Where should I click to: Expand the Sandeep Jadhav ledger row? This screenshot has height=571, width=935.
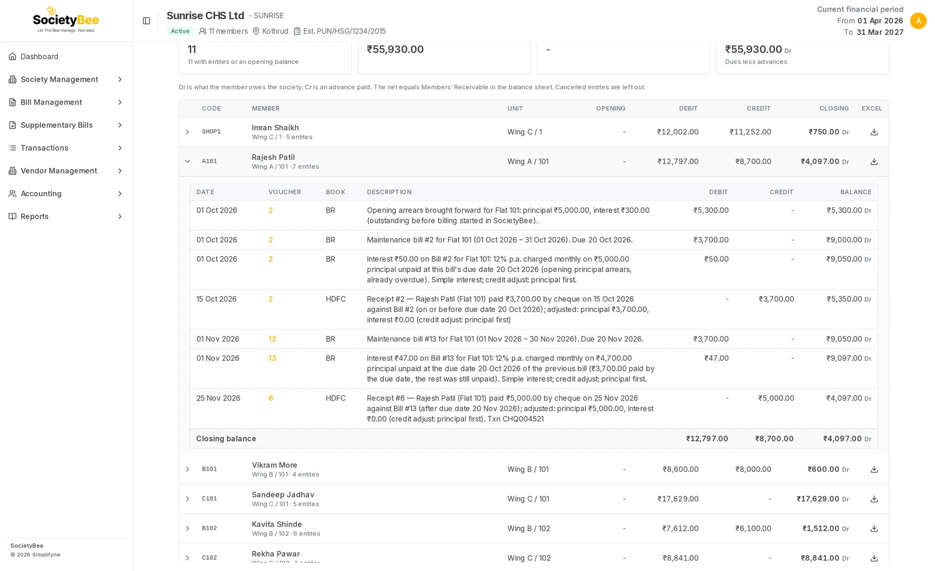click(x=188, y=499)
